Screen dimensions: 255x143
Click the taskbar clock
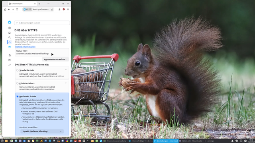[x=251, y=141]
